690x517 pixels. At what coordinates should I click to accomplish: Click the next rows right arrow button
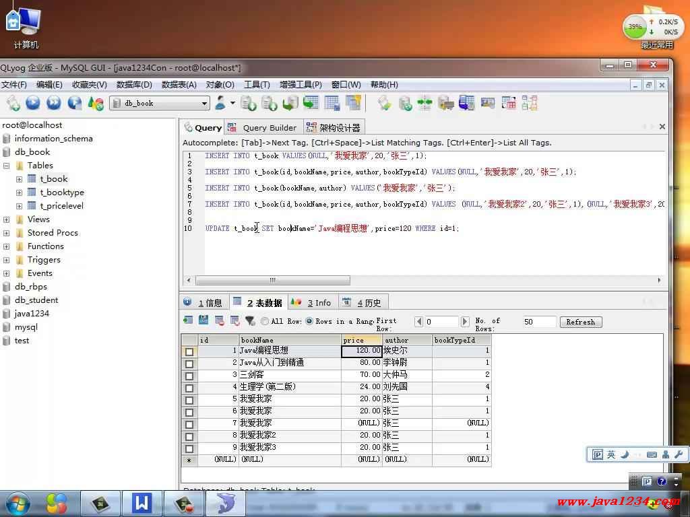click(x=465, y=322)
